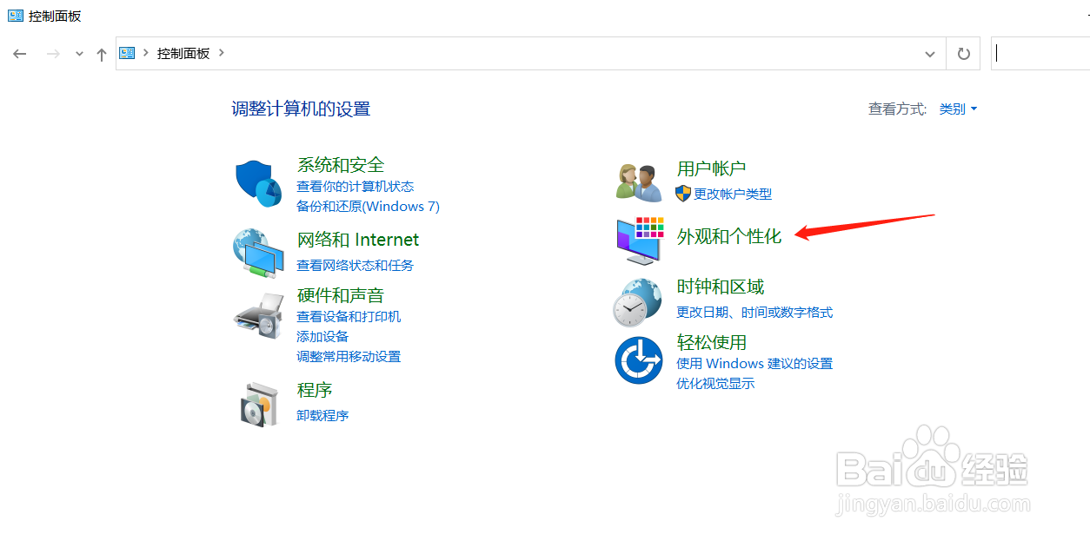Open 系统和安全 via the shield icon
The image size is (1090, 541).
click(x=257, y=182)
